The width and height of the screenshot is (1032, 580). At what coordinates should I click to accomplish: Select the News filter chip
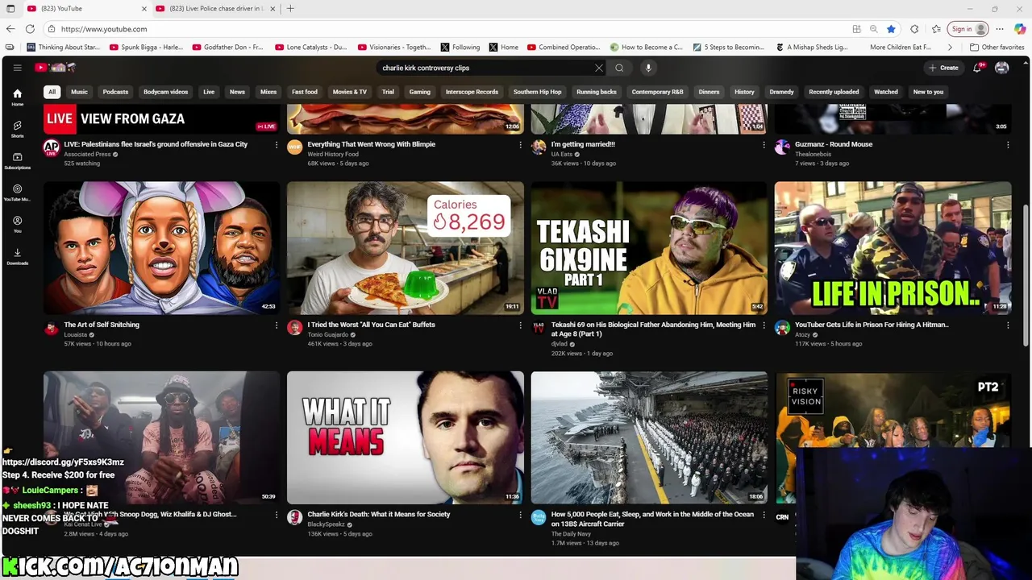point(237,92)
